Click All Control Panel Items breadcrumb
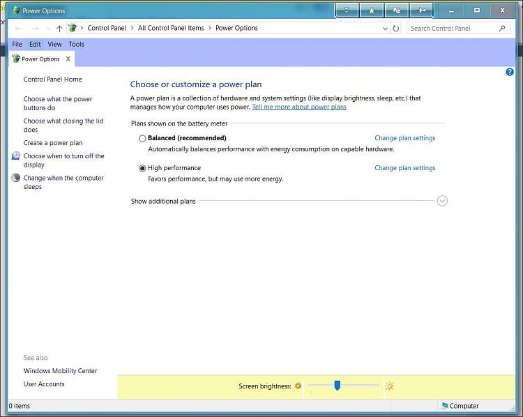Image resolution: width=523 pixels, height=417 pixels. pyautogui.click(x=171, y=28)
